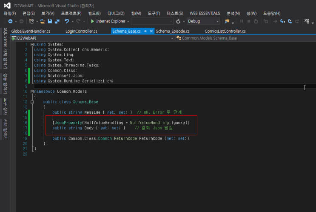Collapse the namespace Common.Models block

click(x=32, y=92)
